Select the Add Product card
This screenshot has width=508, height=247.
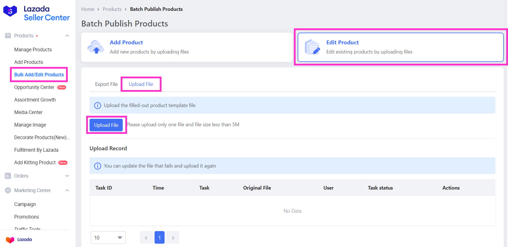coord(187,47)
